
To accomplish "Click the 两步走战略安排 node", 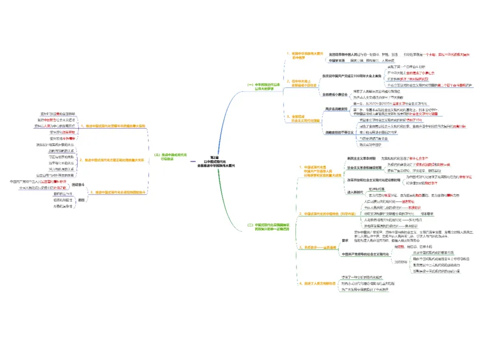I will coord(336,107).
